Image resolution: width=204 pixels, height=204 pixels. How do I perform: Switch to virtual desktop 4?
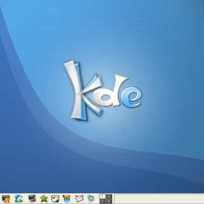(x=109, y=201)
